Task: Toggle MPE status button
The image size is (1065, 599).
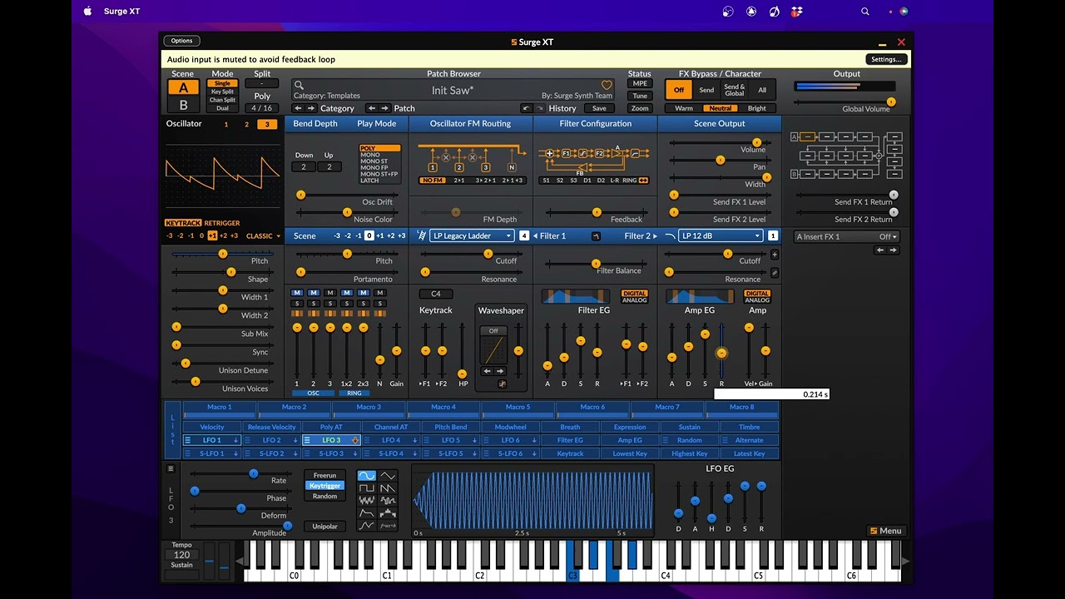Action: (640, 83)
